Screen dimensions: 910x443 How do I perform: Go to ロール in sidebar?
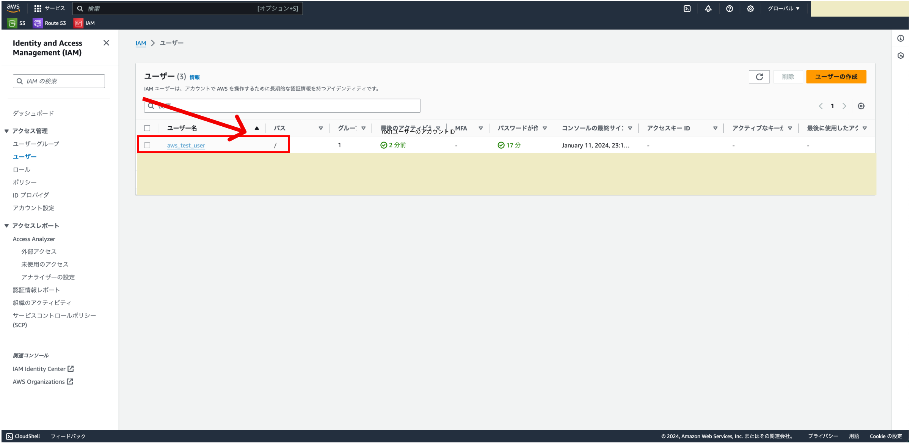point(22,170)
